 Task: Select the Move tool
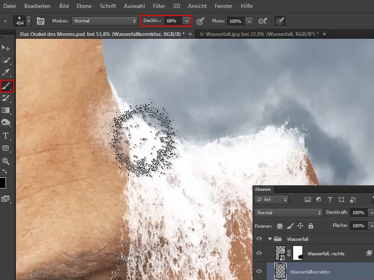click(6, 48)
